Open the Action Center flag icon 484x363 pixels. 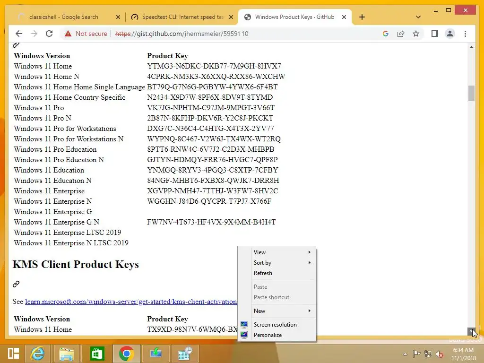(x=416, y=354)
